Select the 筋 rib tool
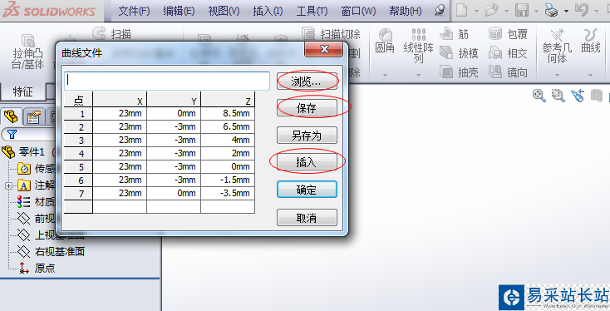 point(455,34)
